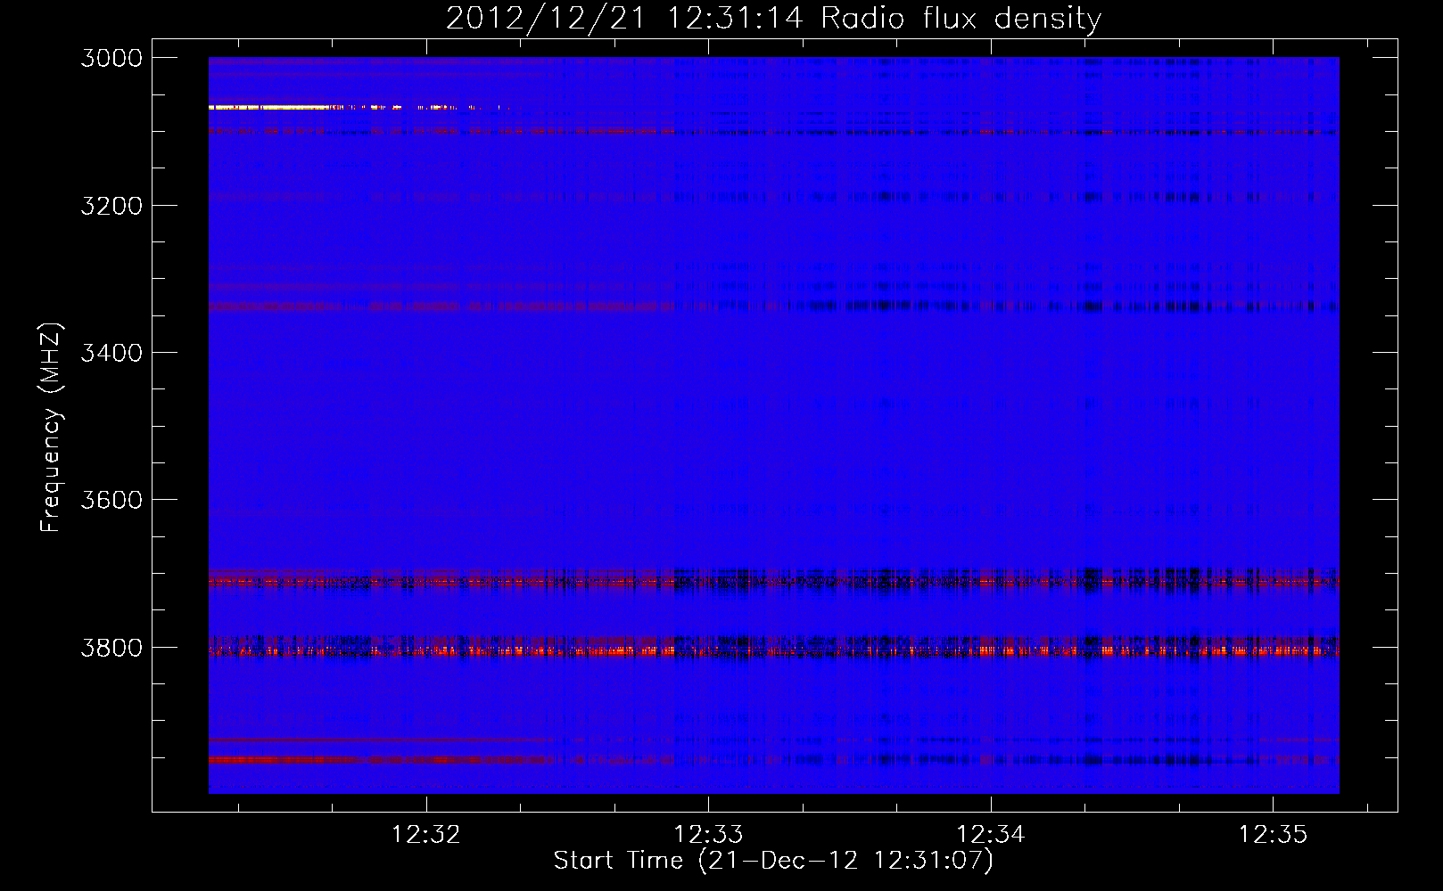Screen dimensions: 1443x891
Task: Select the "3600" frequency axis label
Action: [111, 500]
